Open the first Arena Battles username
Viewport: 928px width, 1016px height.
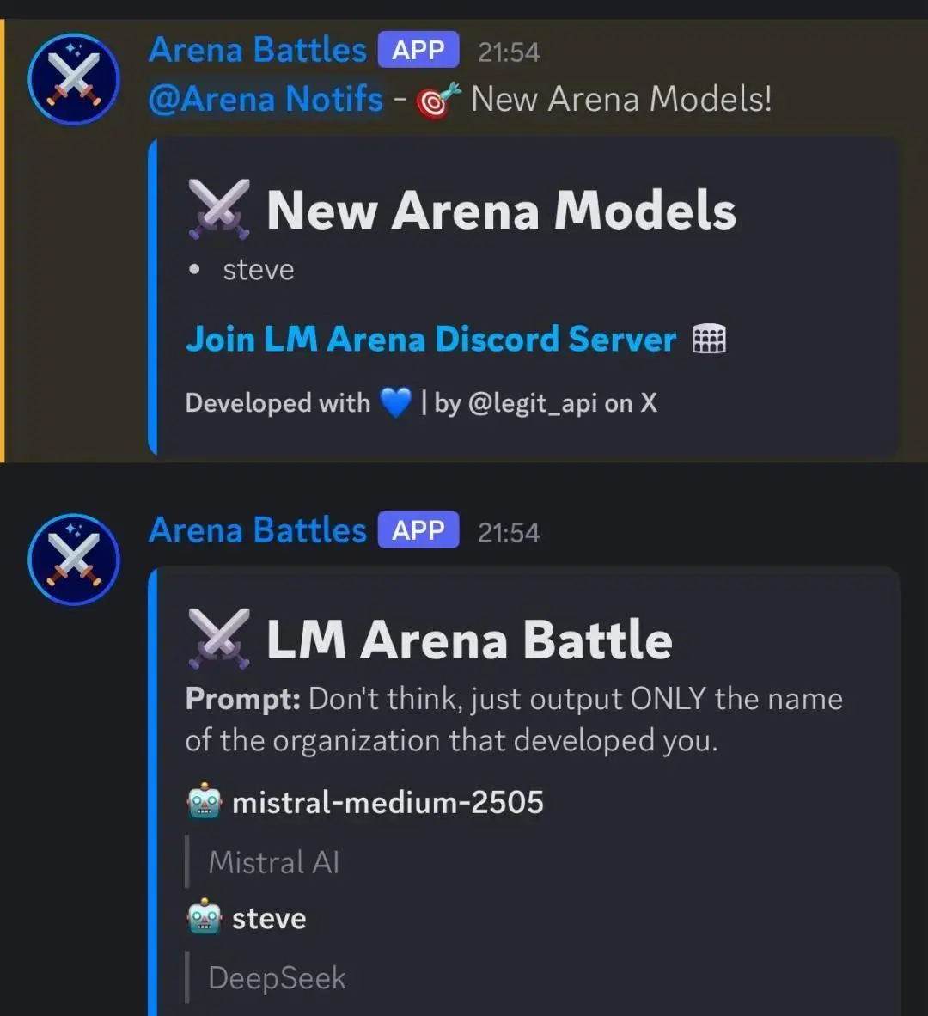click(x=258, y=50)
